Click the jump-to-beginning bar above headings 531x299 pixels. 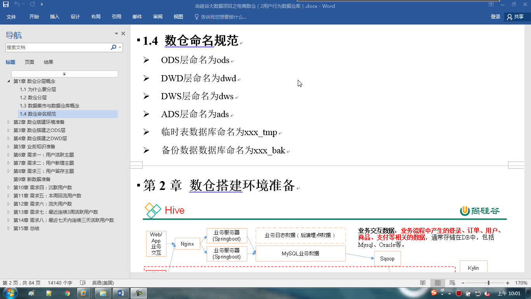[x=65, y=74]
